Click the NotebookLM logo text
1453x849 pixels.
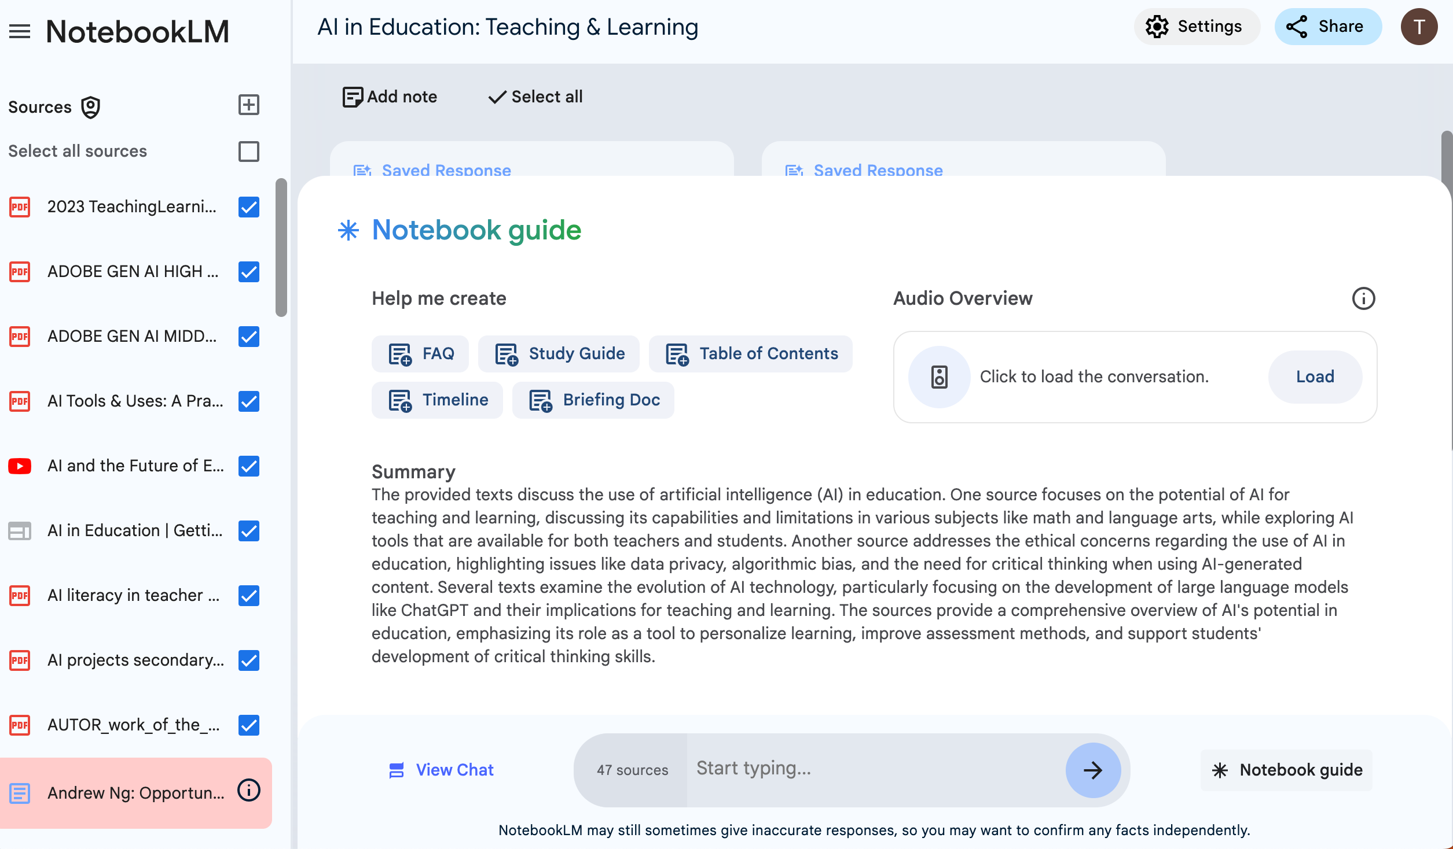pos(138,31)
